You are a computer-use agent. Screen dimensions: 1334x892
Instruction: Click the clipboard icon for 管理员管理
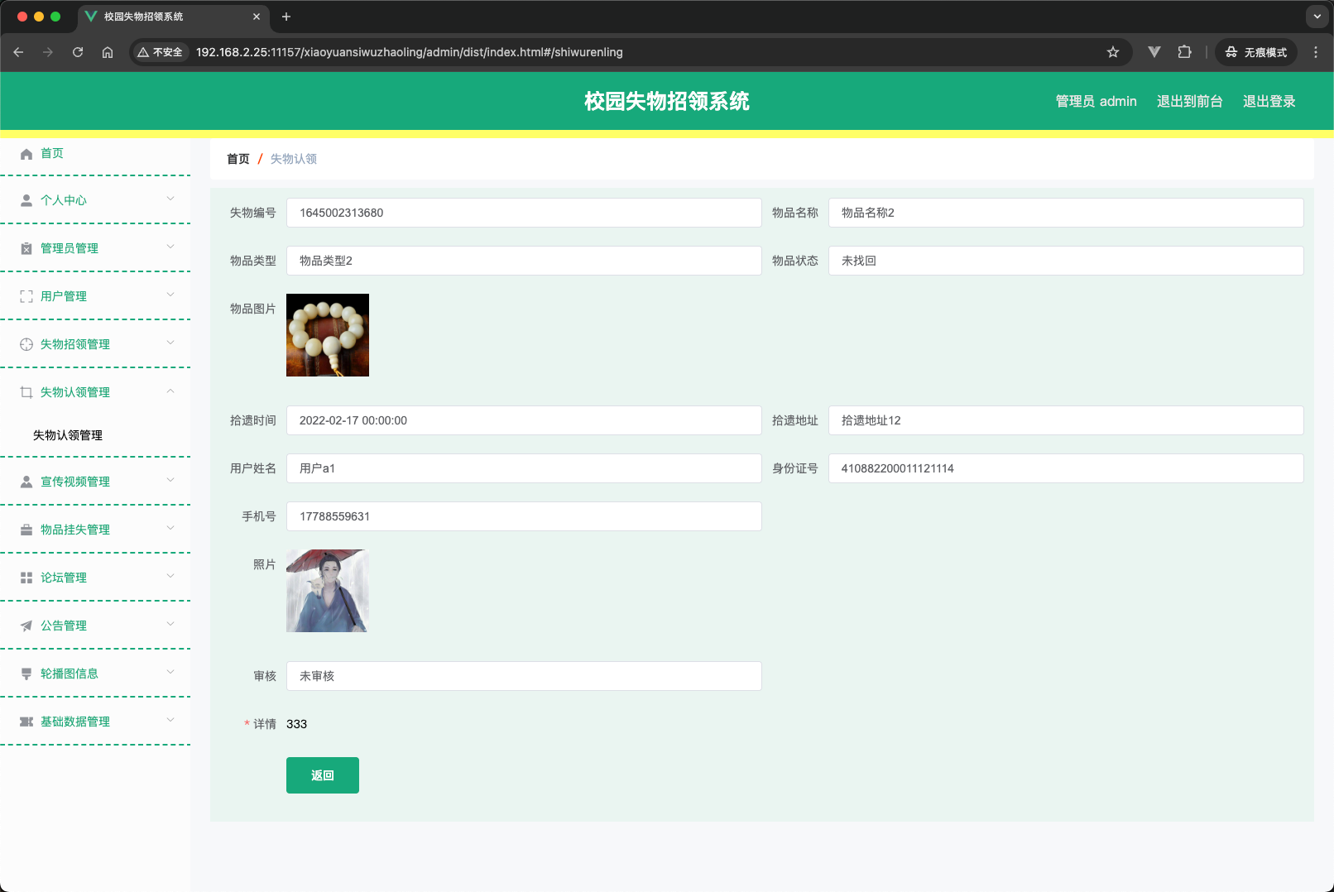coord(26,248)
